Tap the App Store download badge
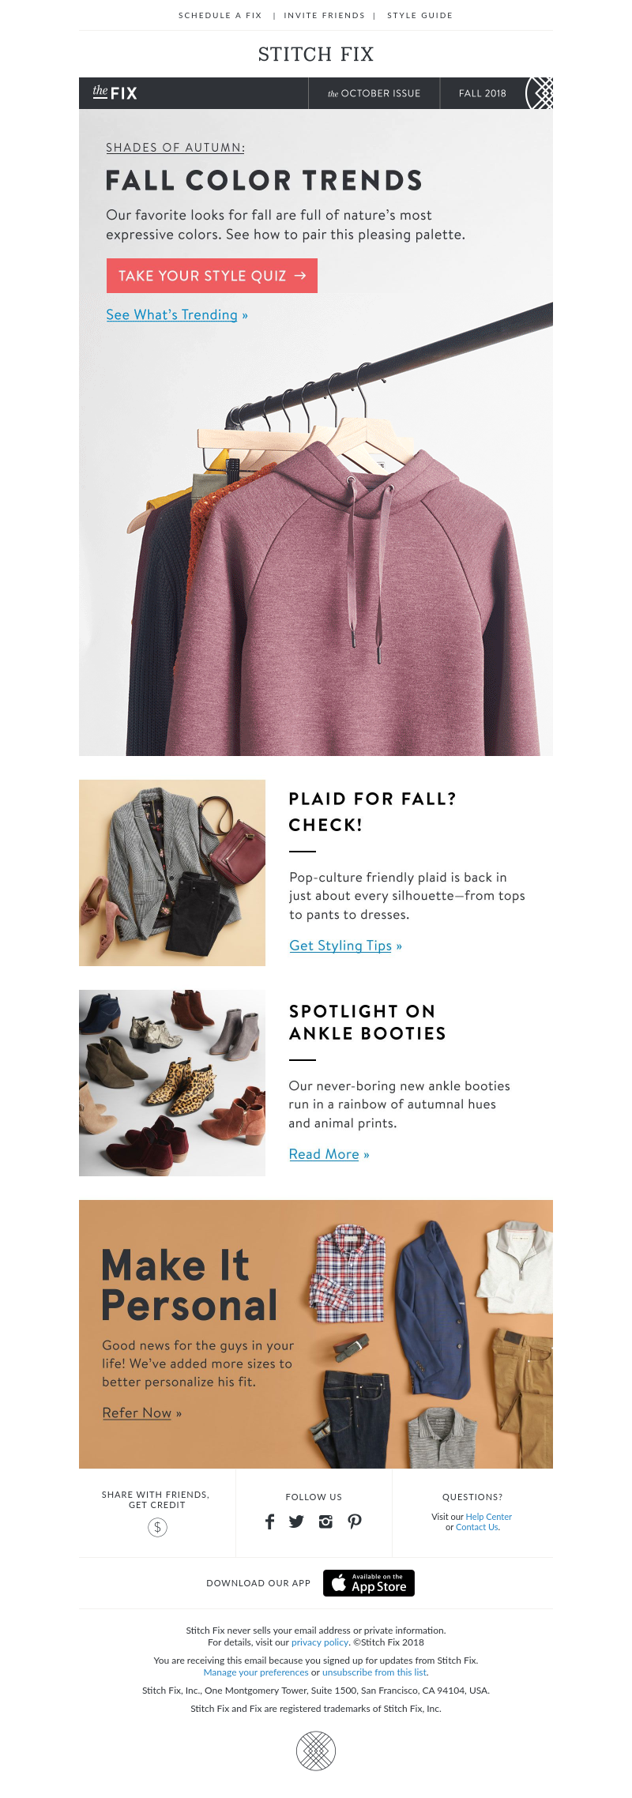The image size is (632, 1798). [369, 1583]
